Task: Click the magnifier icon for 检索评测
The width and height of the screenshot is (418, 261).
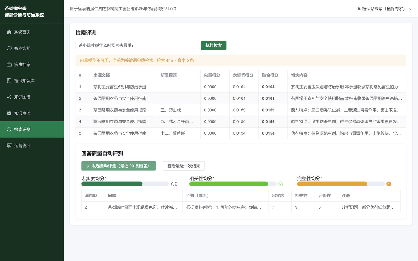Action: (x=9, y=129)
